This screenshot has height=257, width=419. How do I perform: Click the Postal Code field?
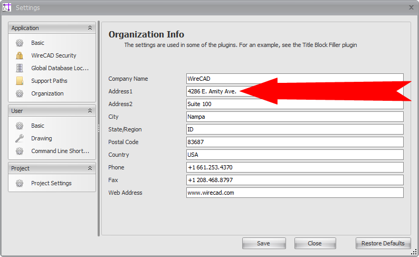[x=295, y=142]
